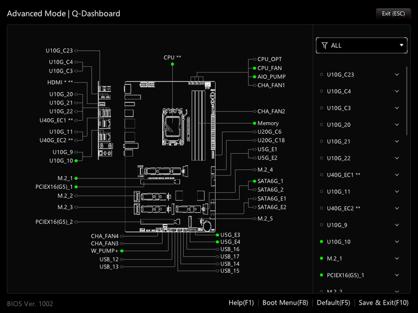The width and height of the screenshot is (418, 313).
Task: Click the AIO_PUMP green status dot
Action: click(x=255, y=77)
